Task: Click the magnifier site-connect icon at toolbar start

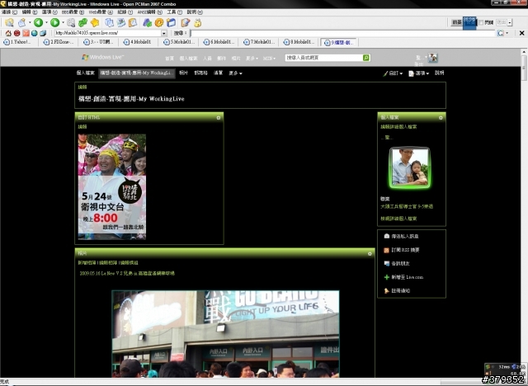Action: pyautogui.click(x=9, y=22)
